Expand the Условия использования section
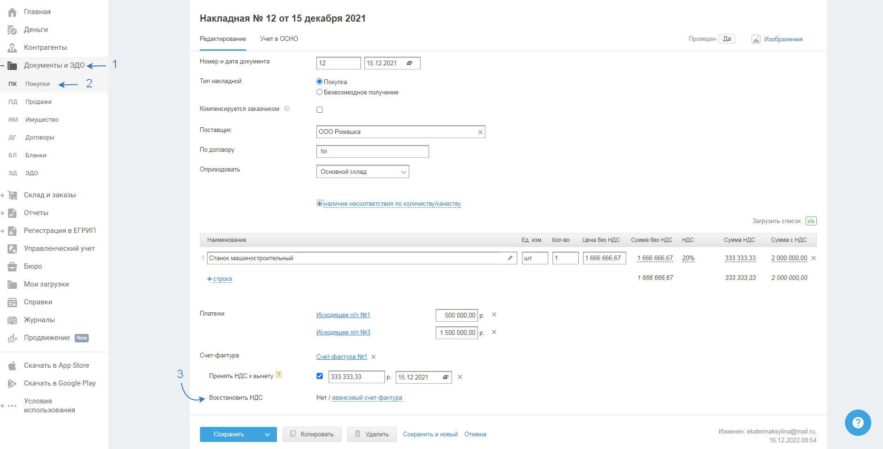The image size is (883, 449). coord(2,406)
